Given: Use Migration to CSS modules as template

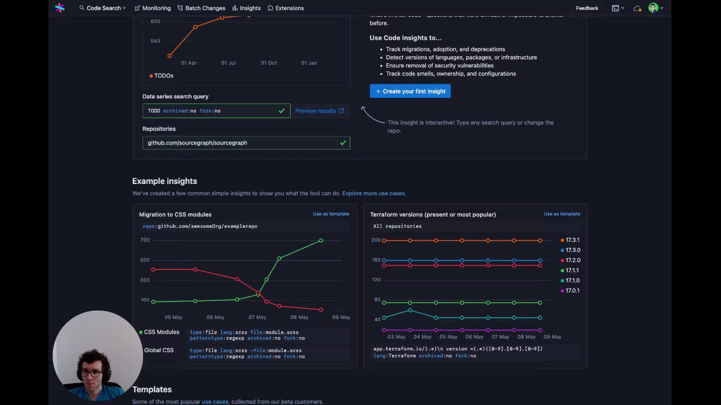Looking at the screenshot, I should click(x=331, y=214).
